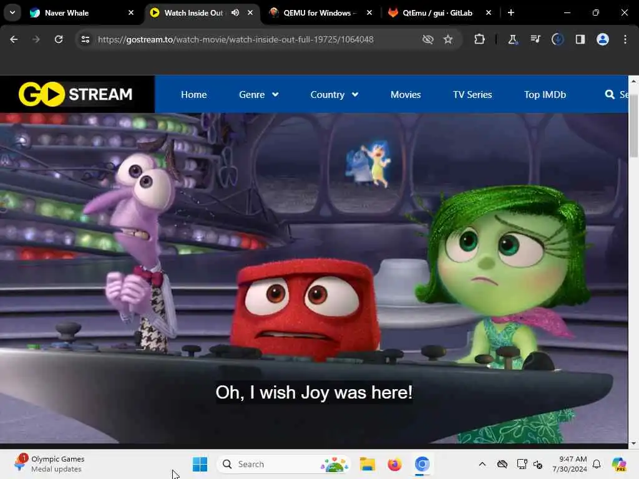The height and width of the screenshot is (479, 639).
Task: Click the GoStream logo
Action: click(x=76, y=94)
